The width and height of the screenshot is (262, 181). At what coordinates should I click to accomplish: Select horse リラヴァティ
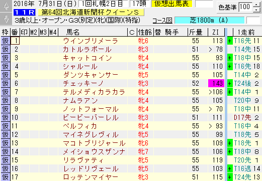click(x=83, y=160)
